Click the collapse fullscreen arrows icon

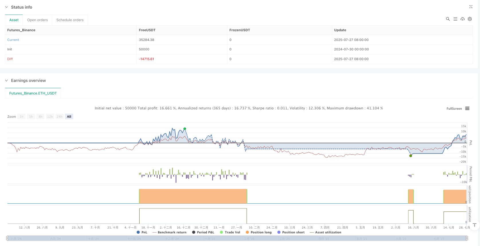[471, 7]
